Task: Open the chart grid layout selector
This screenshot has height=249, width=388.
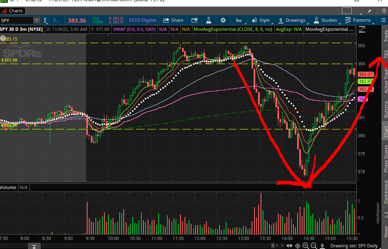Action: pos(347,11)
